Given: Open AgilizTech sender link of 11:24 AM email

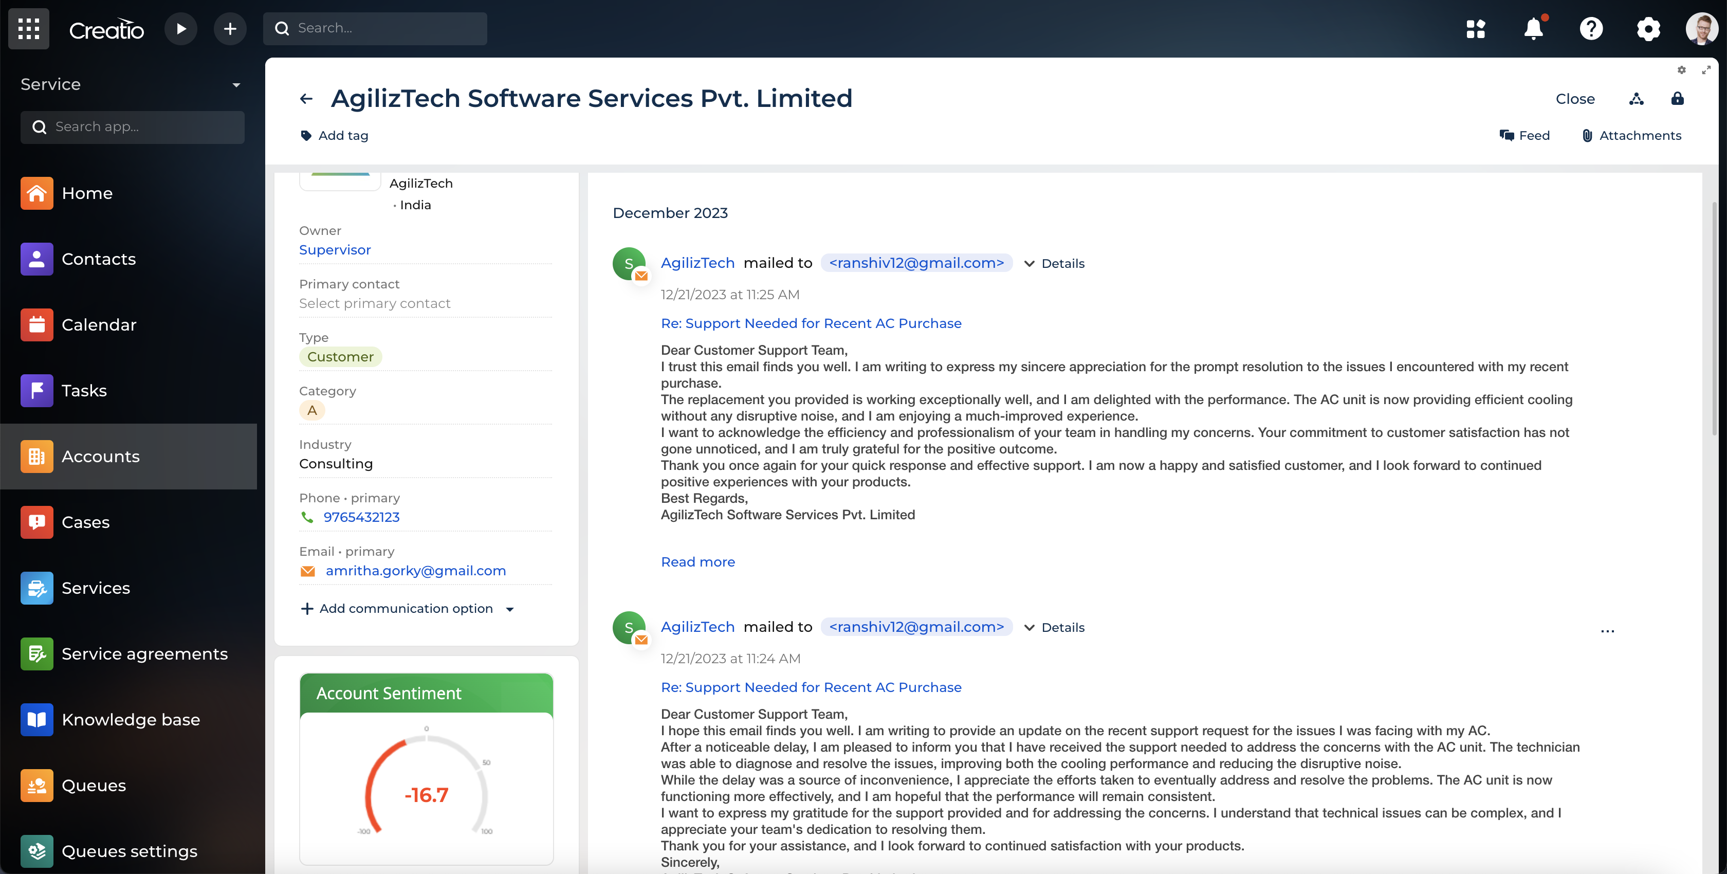Looking at the screenshot, I should 697,627.
